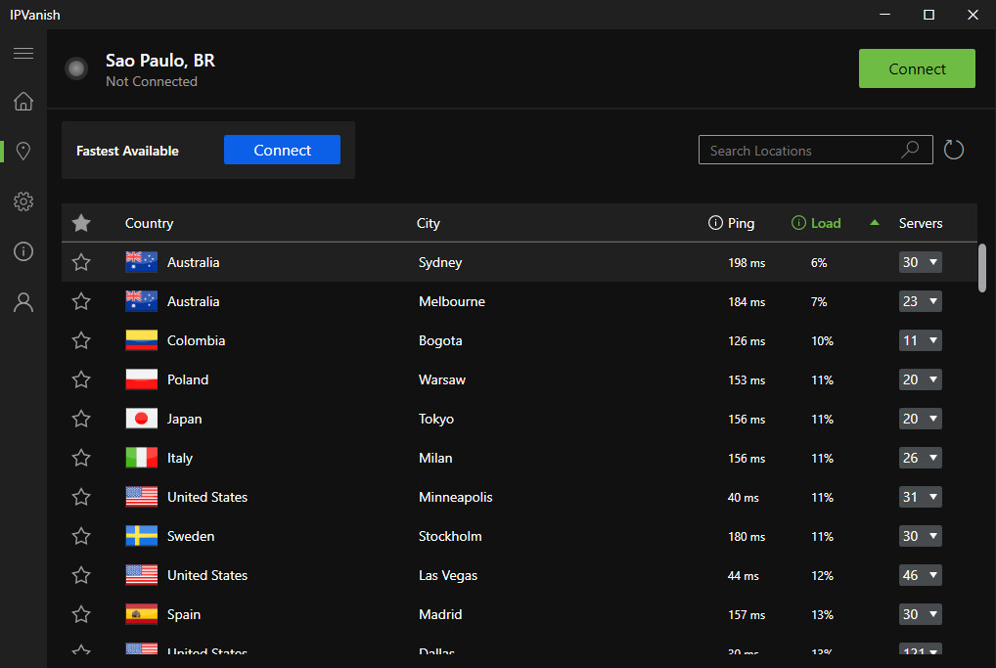The width and height of the screenshot is (996, 668).
Task: Expand Bogota servers dropdown
Action: (921, 340)
